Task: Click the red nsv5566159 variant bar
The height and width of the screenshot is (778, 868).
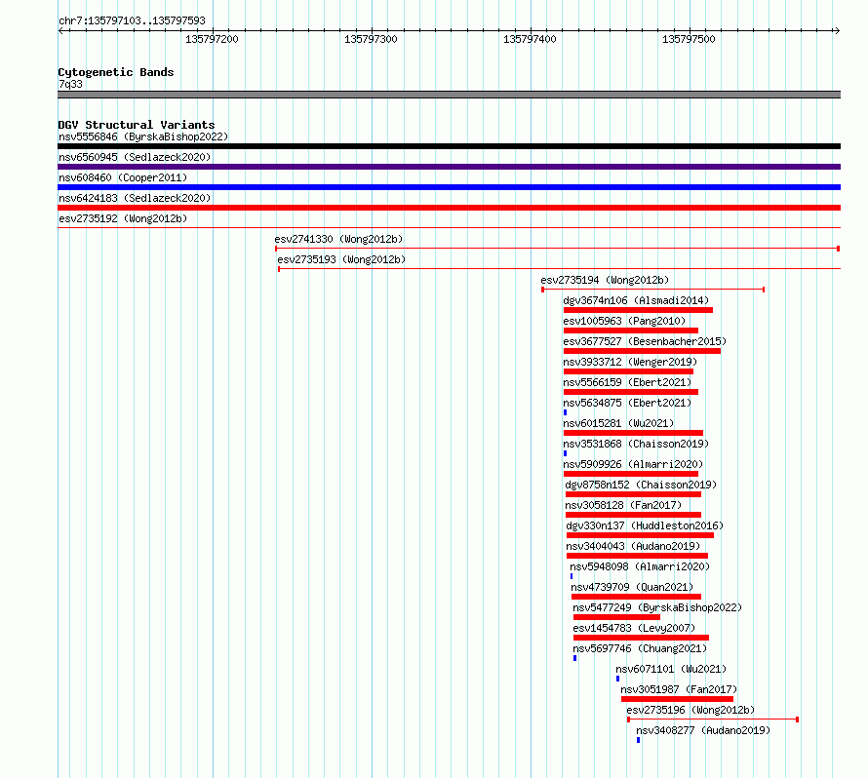Action: tap(631, 392)
